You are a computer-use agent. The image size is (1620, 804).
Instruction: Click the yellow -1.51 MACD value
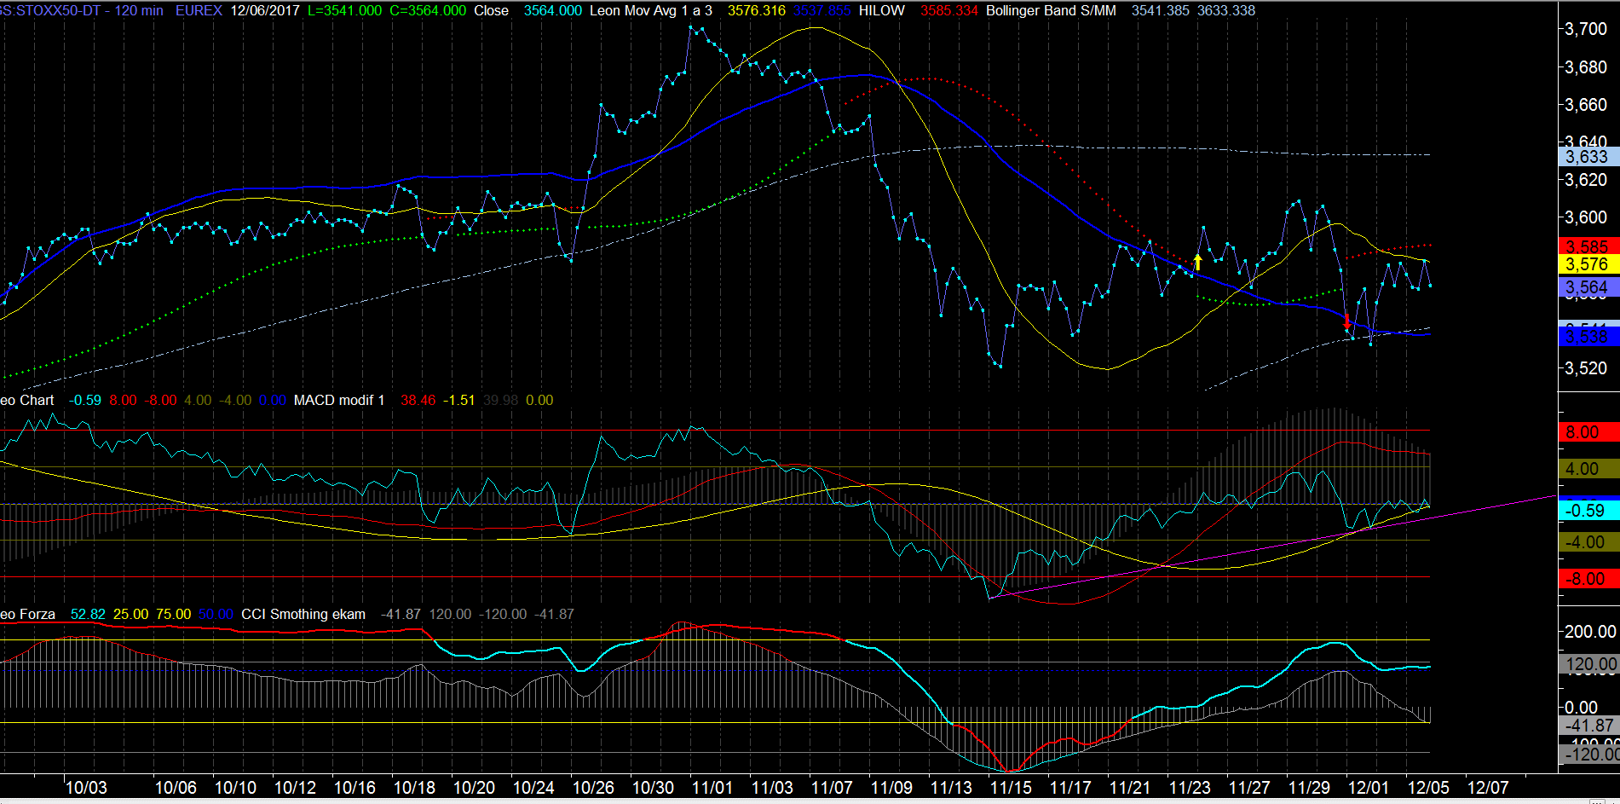458,400
